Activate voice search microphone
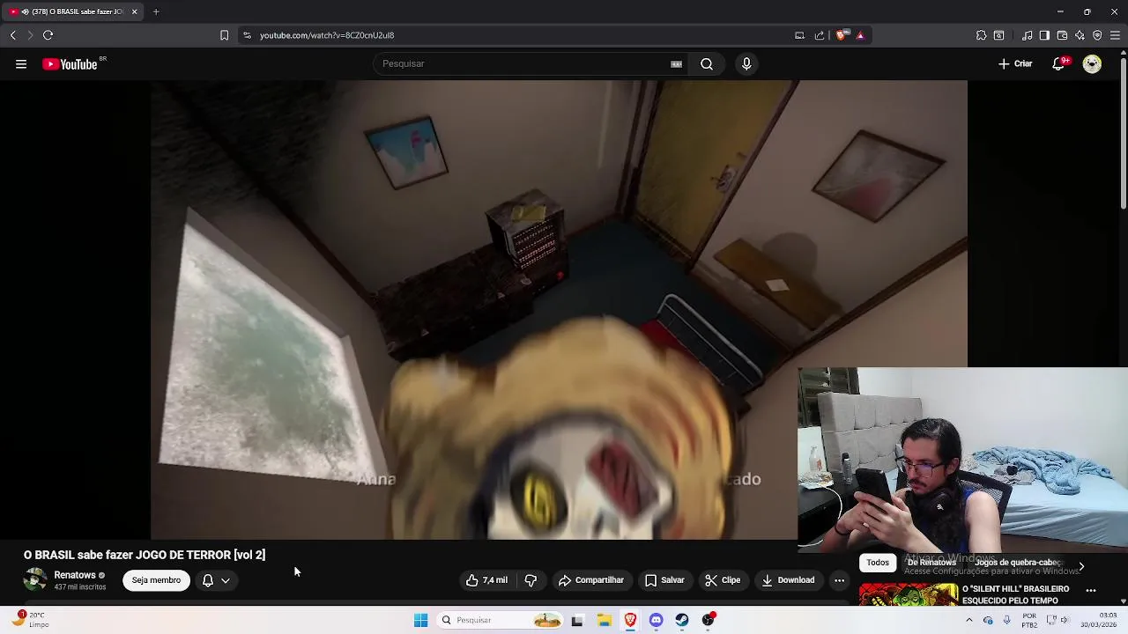1128x634 pixels. click(x=746, y=64)
